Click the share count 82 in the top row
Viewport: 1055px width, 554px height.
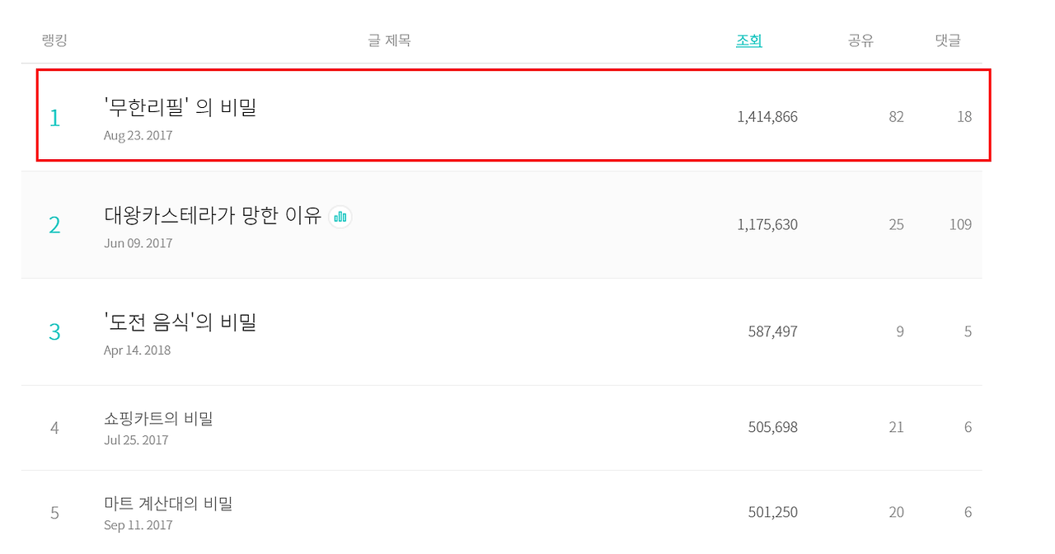(896, 117)
